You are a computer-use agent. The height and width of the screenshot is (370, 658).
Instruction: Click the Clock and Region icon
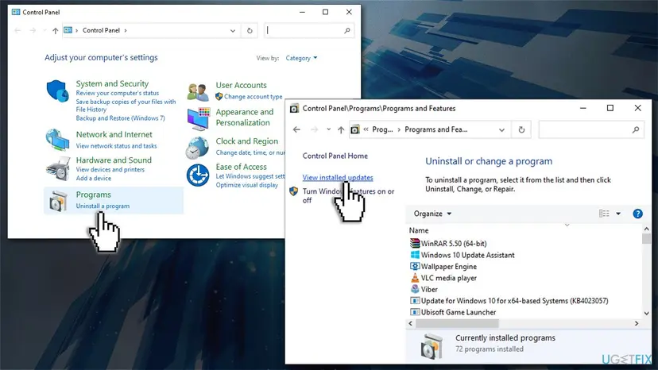point(197,148)
